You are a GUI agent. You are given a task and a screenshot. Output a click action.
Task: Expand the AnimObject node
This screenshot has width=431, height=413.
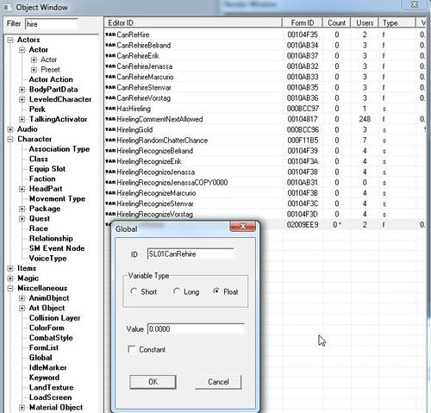point(22,298)
